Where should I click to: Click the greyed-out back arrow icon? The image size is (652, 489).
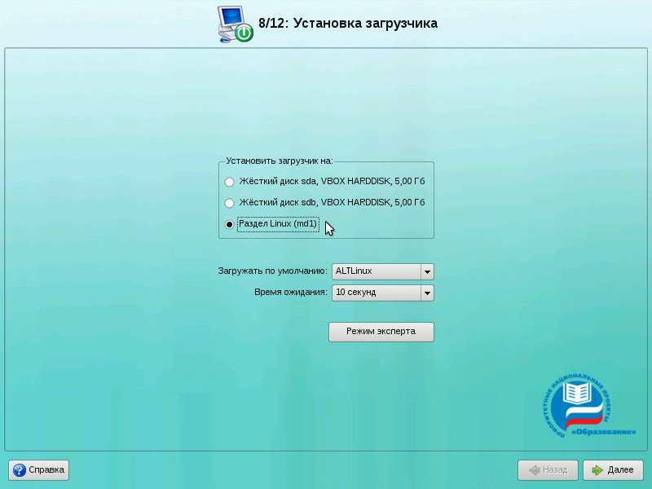click(x=535, y=470)
